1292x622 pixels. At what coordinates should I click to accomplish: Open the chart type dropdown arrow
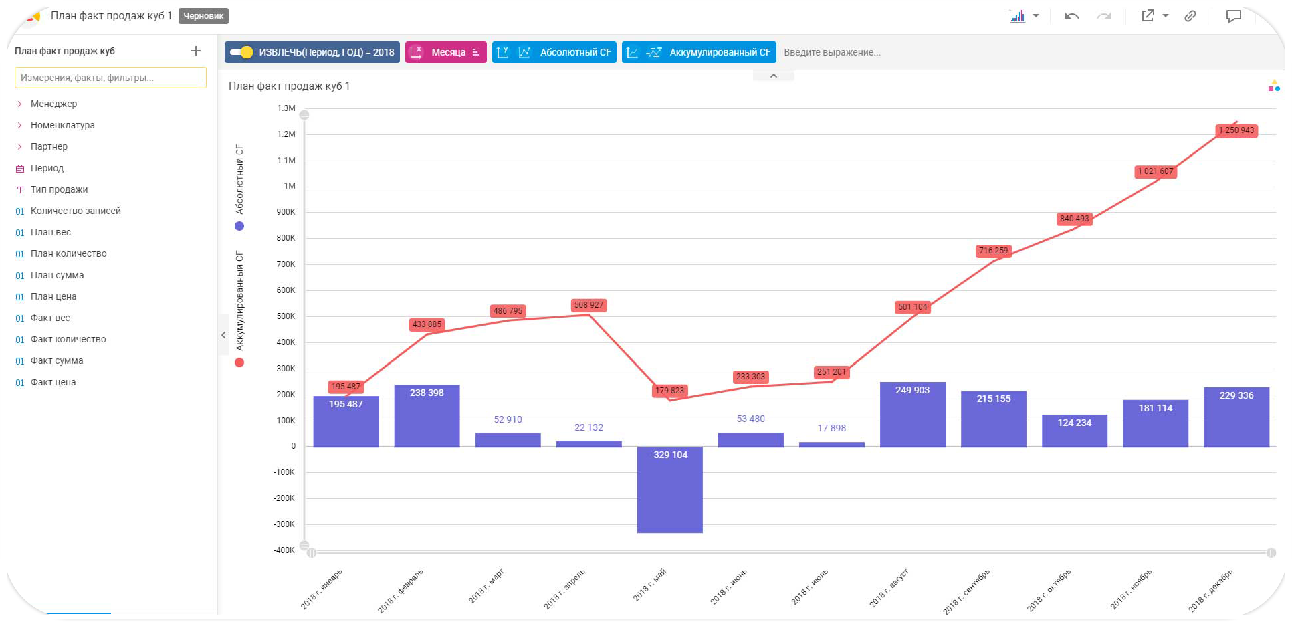(x=1036, y=16)
